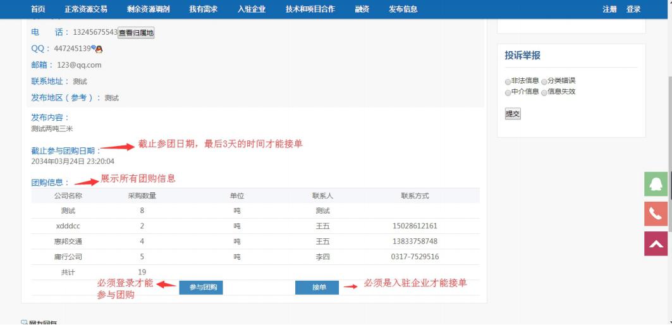
Task: Submit the complaint with the 提交 button
Action: (512, 114)
